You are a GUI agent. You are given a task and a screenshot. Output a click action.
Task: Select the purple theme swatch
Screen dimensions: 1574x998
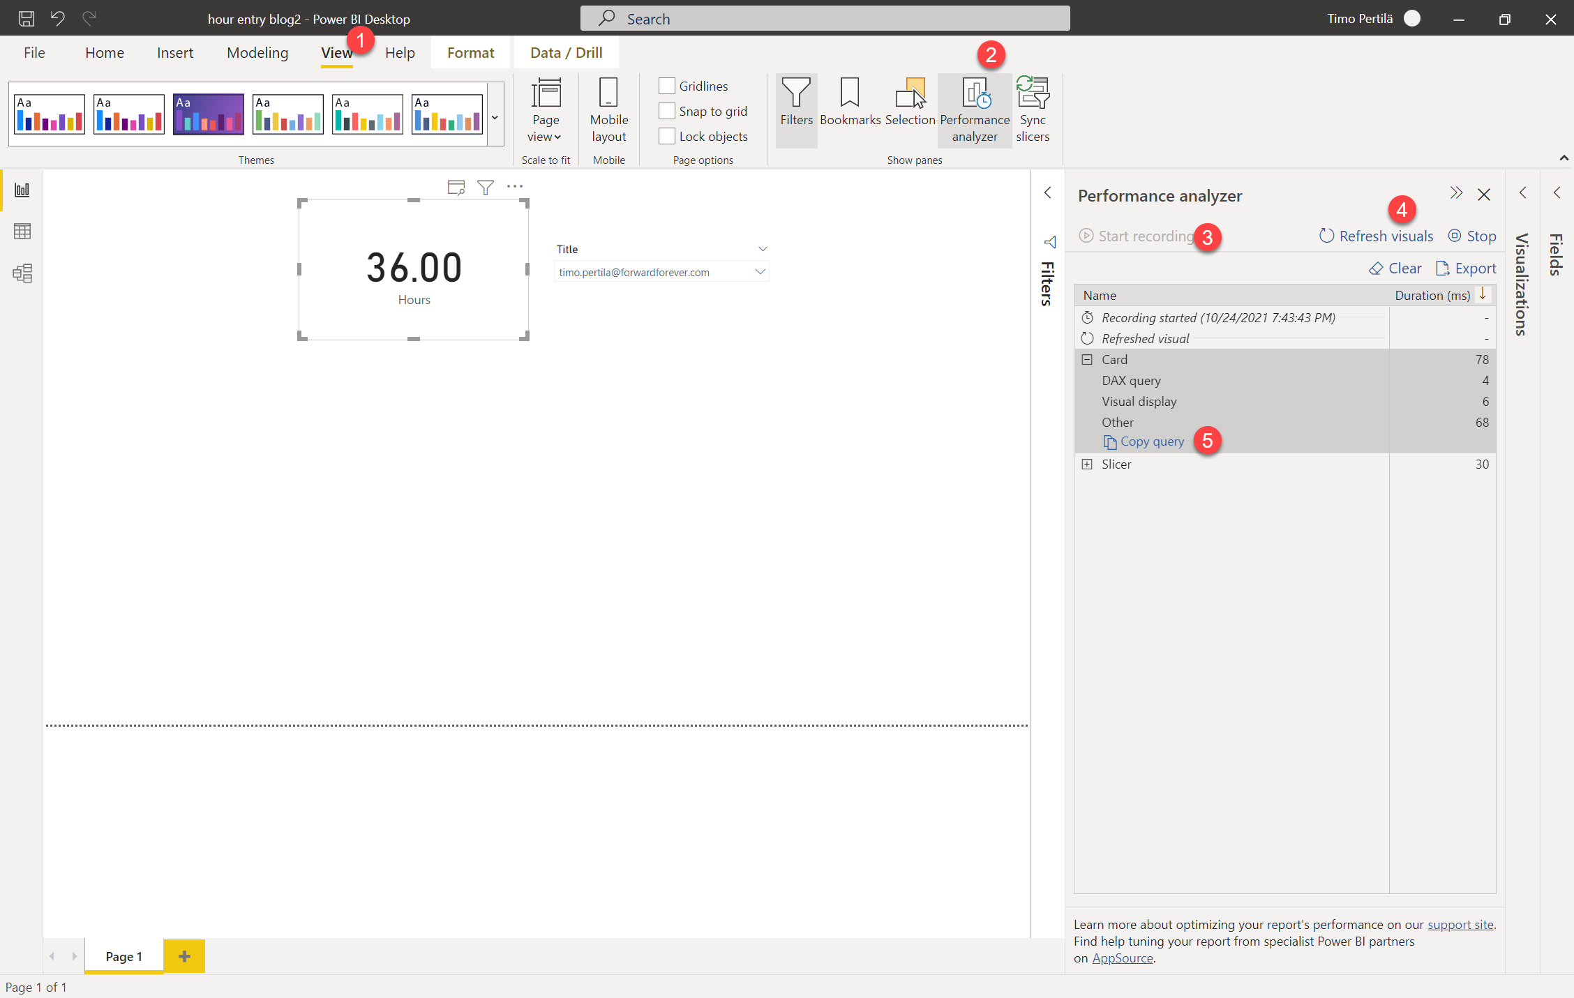[x=209, y=114]
